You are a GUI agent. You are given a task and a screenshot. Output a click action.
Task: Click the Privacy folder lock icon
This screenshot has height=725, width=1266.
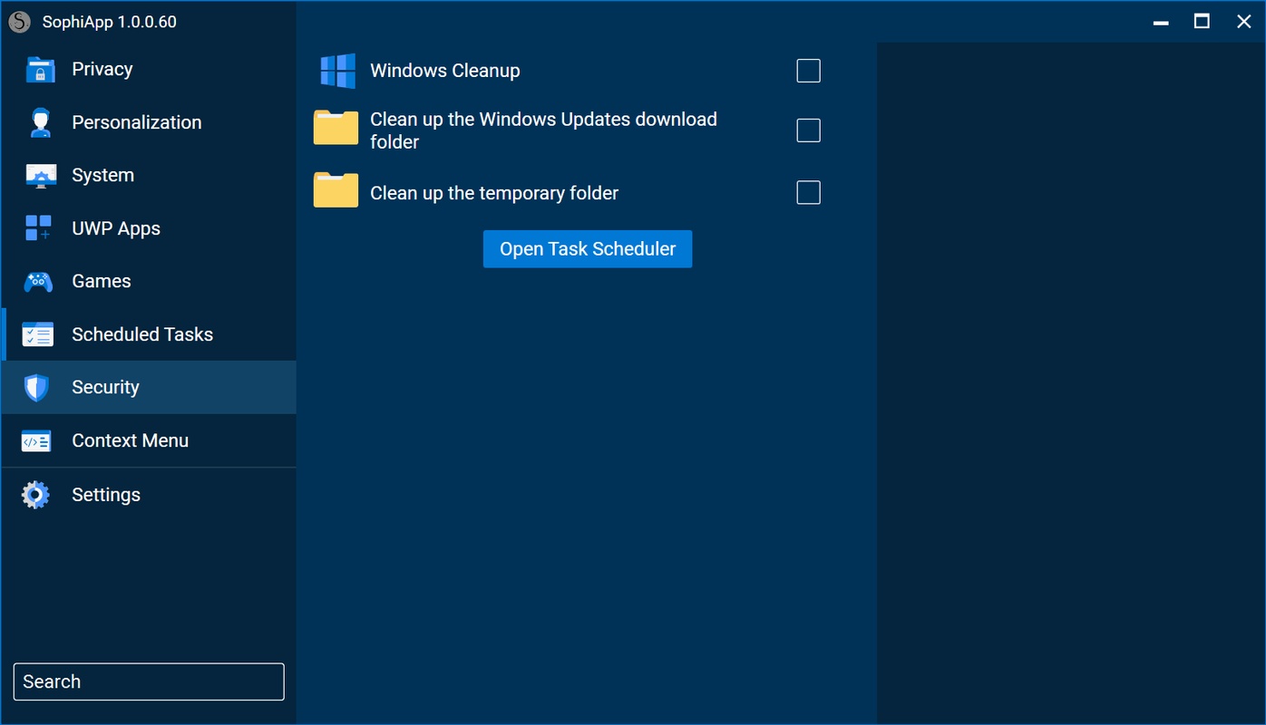tap(39, 70)
